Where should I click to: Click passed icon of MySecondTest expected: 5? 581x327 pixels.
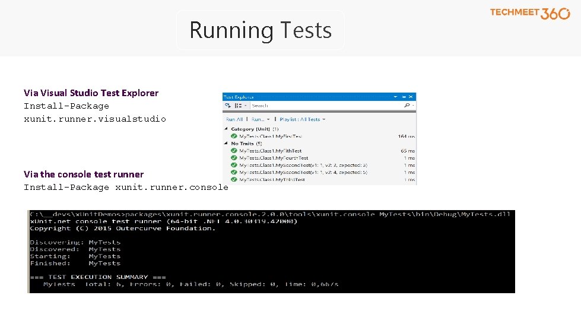point(234,172)
